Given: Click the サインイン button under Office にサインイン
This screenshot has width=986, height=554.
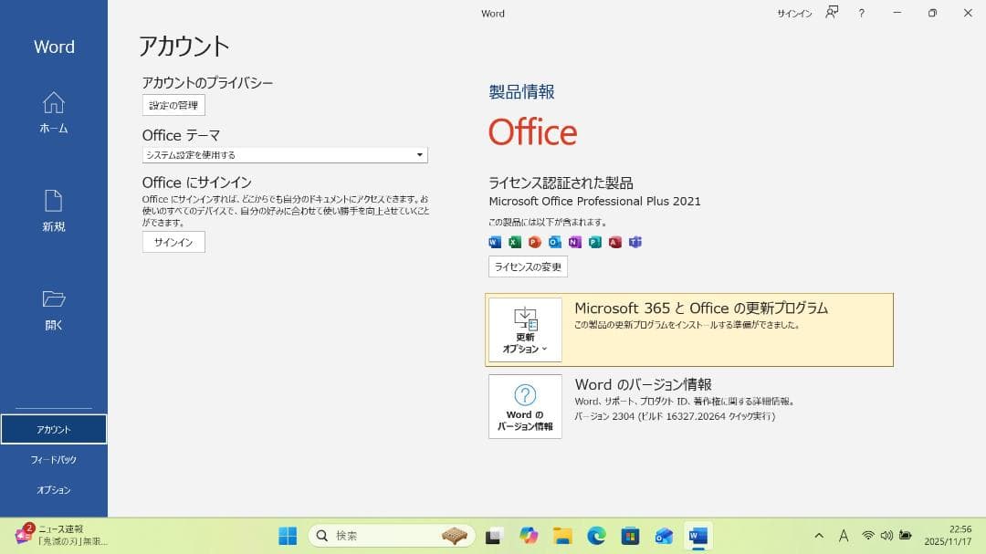Looking at the screenshot, I should [x=173, y=242].
